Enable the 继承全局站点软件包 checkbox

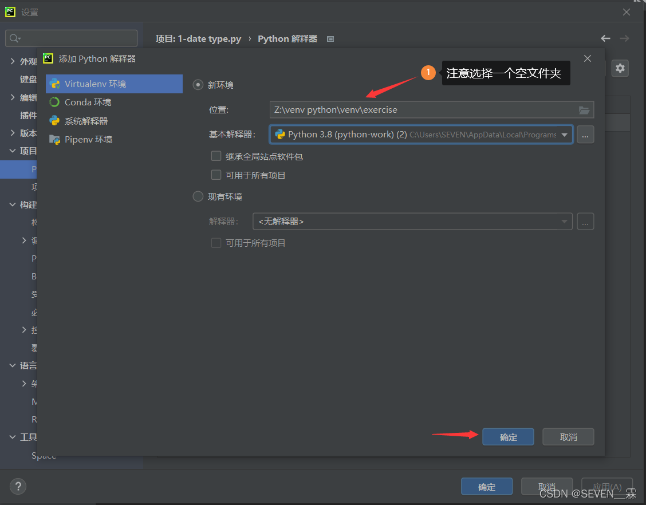(x=216, y=156)
